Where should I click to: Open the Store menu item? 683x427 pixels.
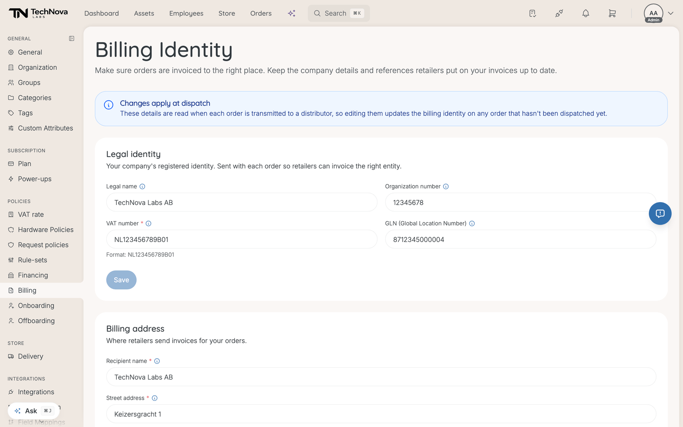click(x=227, y=13)
